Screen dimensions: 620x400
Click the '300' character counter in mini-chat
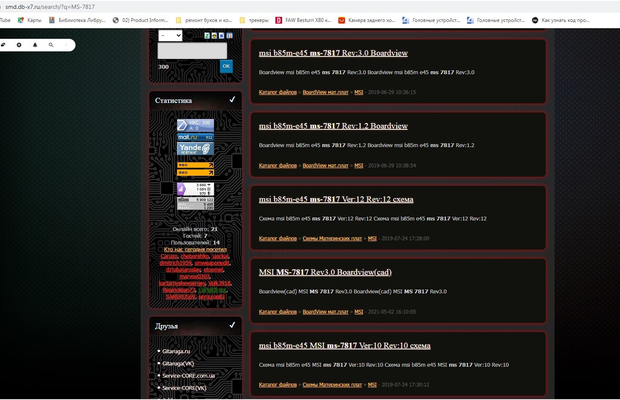(163, 67)
